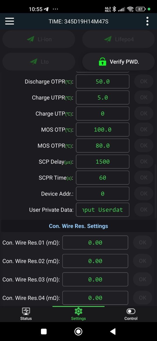Tap the Lifepo4 paper plane icon
Viewport: 157px width, 341px height.
(x=108, y=39)
